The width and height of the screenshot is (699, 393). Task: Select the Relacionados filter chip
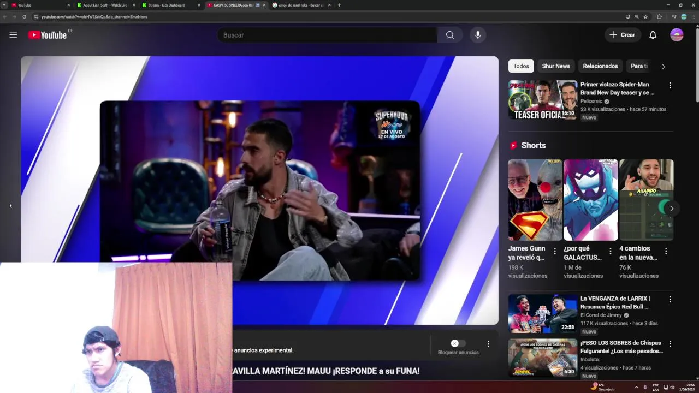[600, 66]
